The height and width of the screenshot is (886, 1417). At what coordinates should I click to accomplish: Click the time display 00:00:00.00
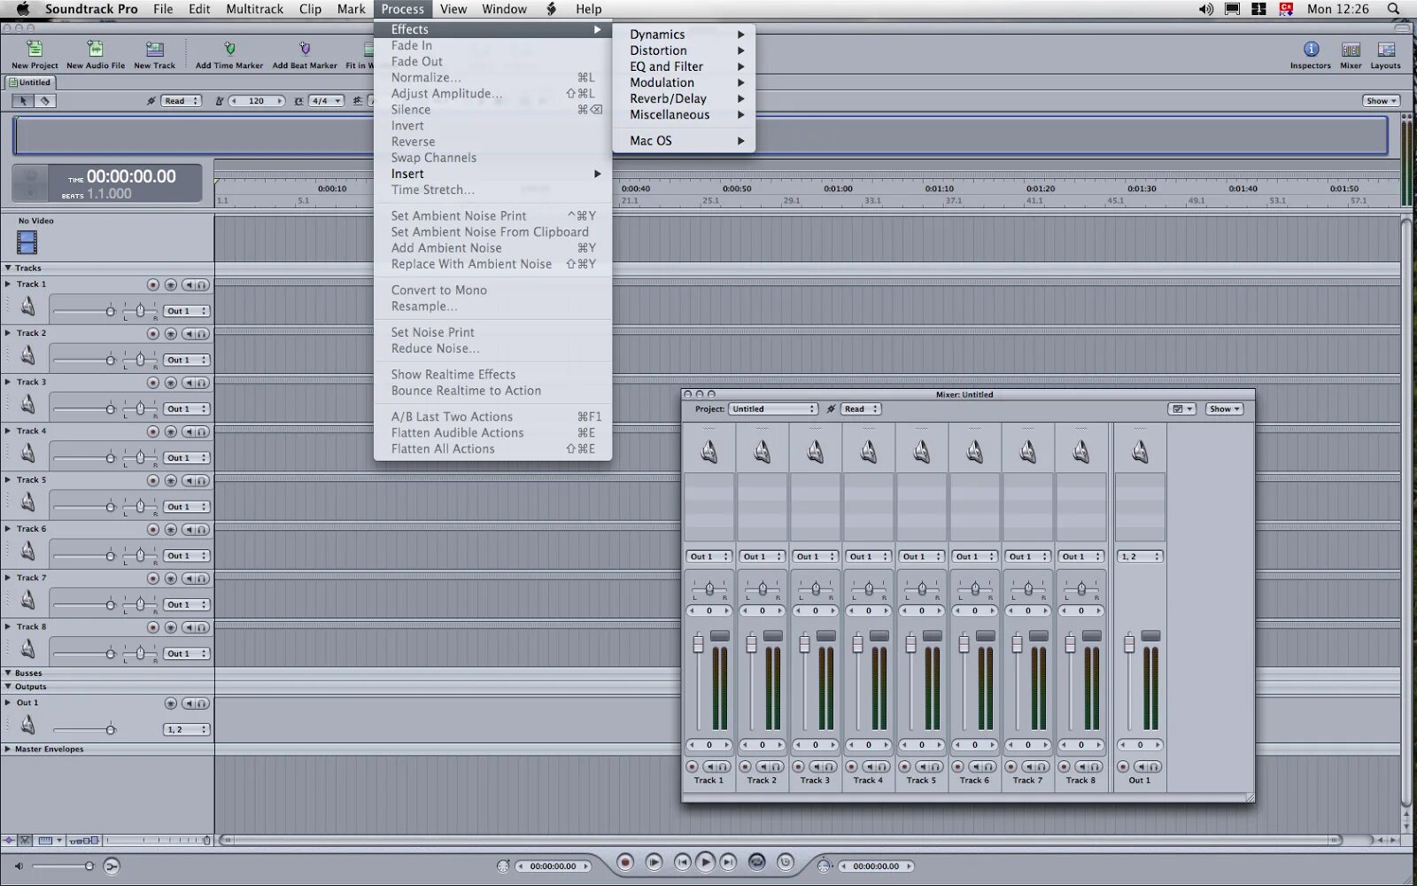click(x=131, y=176)
